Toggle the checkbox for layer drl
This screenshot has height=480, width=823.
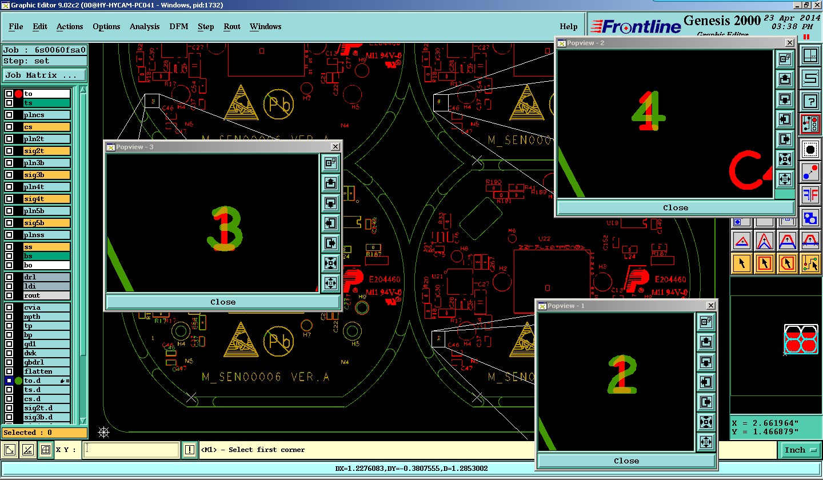coord(9,277)
